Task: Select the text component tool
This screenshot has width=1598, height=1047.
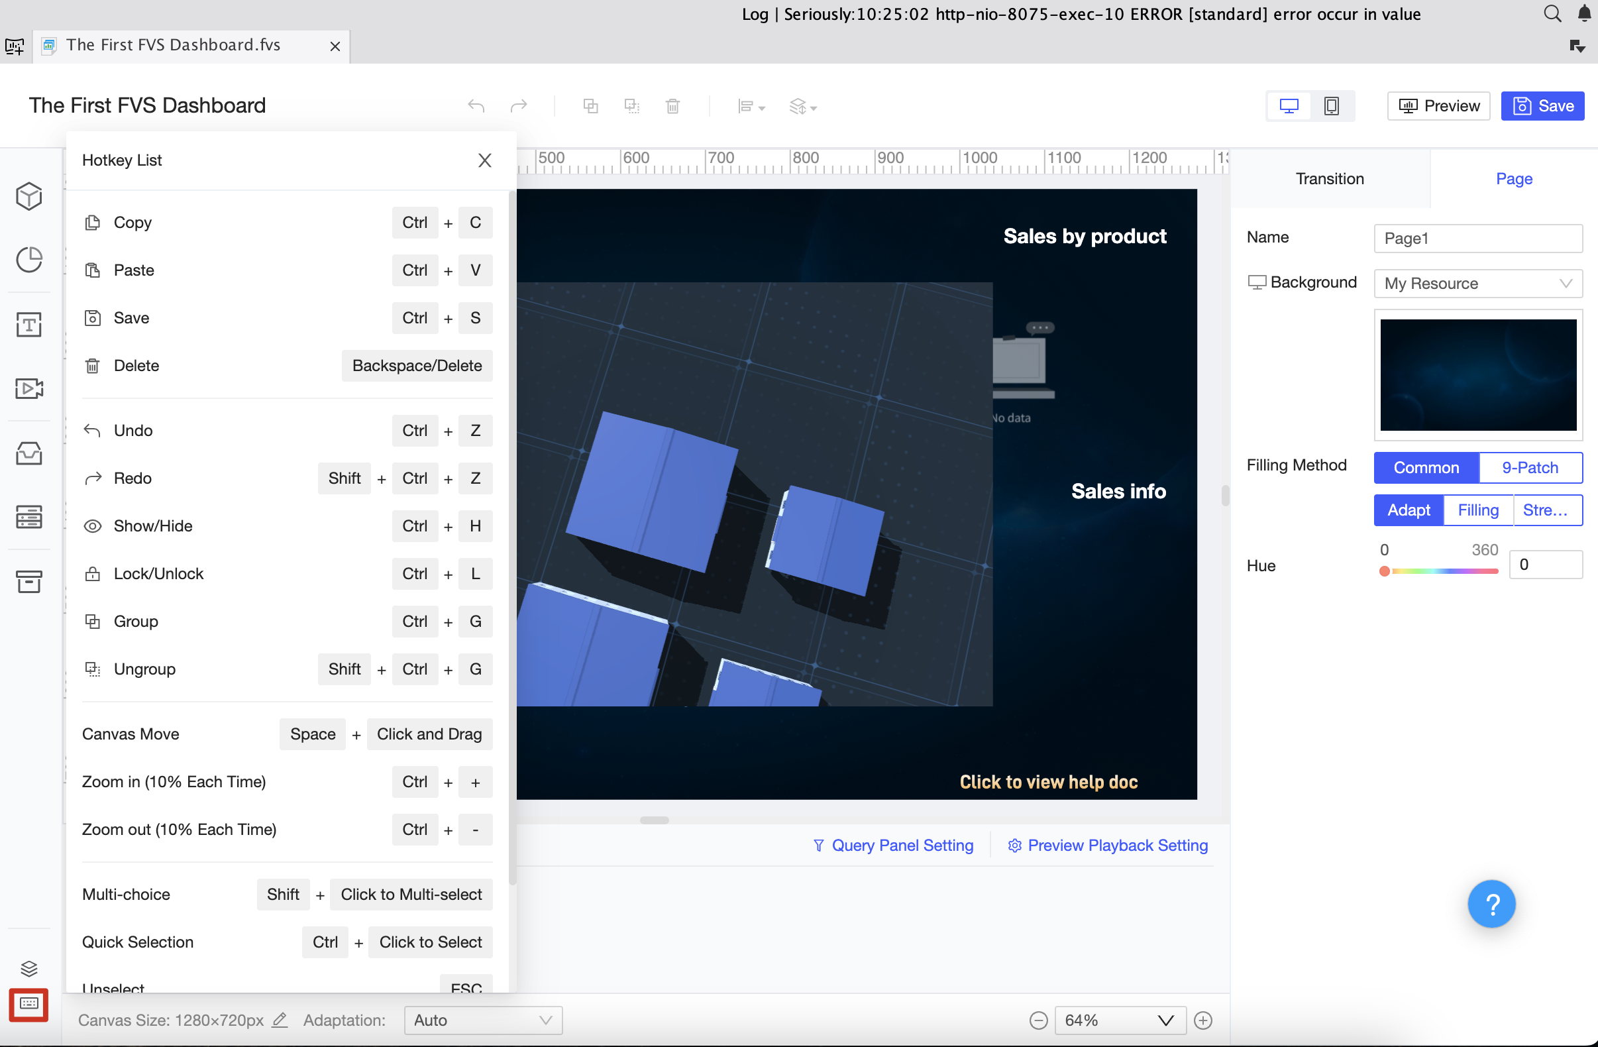Action: 29,325
